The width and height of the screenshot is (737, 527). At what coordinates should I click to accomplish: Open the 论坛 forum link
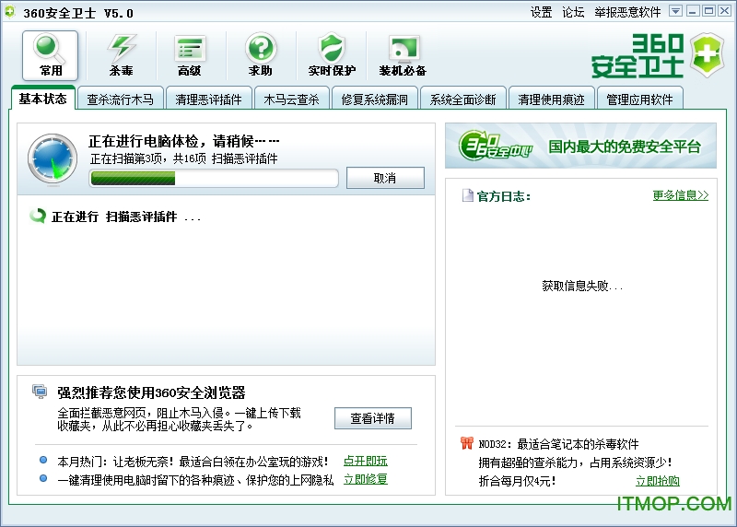coord(573,12)
